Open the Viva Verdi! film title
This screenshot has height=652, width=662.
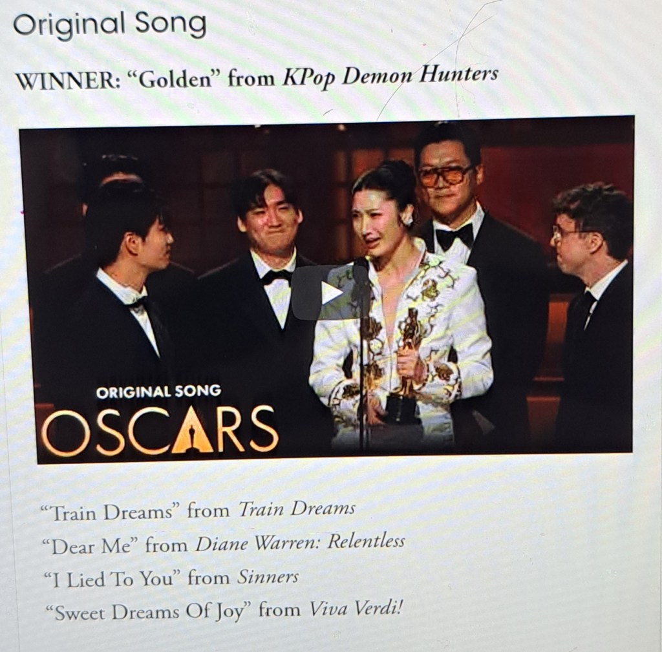point(355,609)
